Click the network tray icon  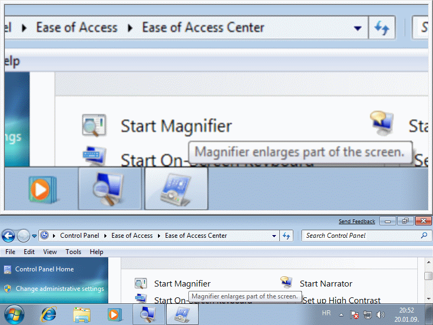368,315
